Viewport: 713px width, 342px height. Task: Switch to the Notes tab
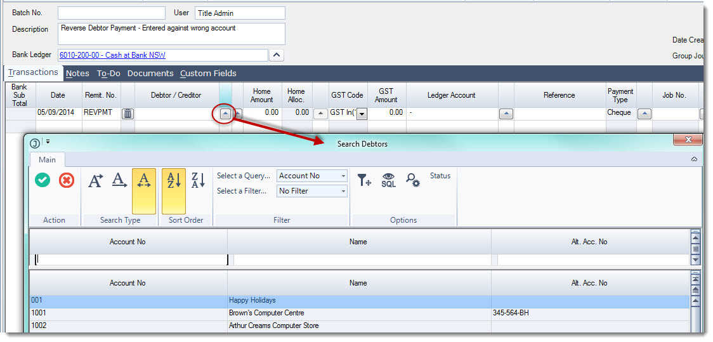77,73
